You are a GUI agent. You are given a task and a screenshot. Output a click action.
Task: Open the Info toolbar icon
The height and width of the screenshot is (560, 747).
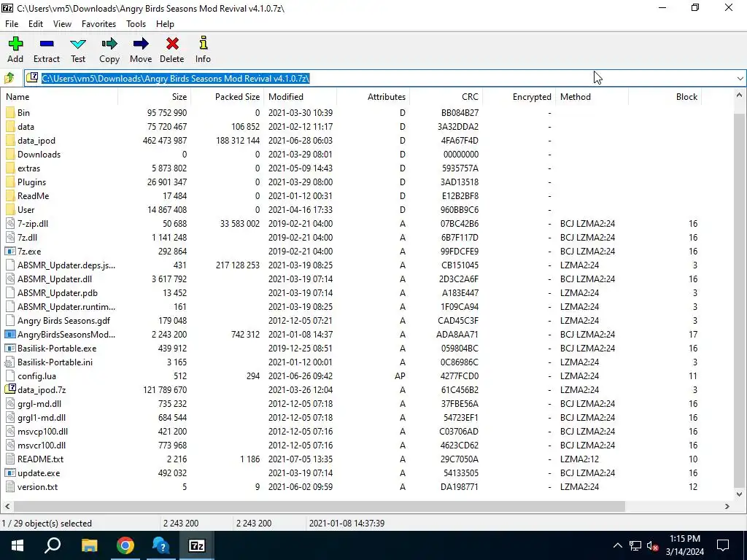click(204, 43)
